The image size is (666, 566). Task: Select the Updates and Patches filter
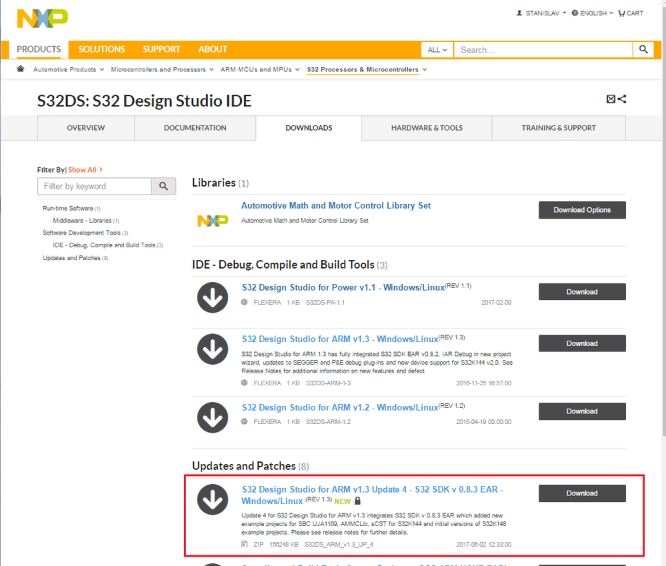71,258
